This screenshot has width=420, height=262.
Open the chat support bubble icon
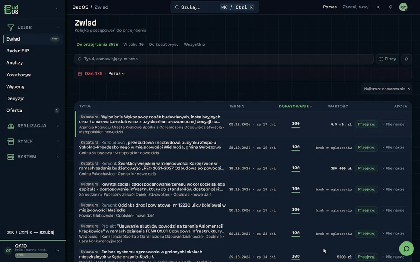click(x=406, y=248)
